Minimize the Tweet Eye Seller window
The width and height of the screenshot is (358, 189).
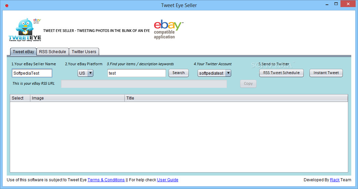coord(327,4)
